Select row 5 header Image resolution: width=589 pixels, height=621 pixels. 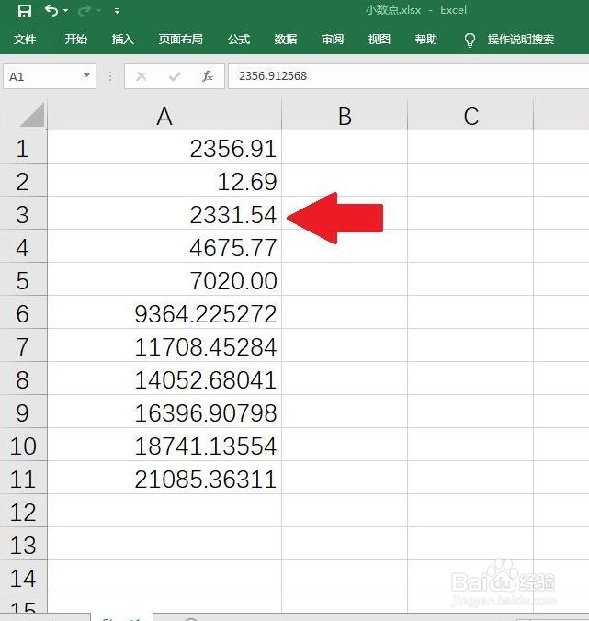[23, 281]
